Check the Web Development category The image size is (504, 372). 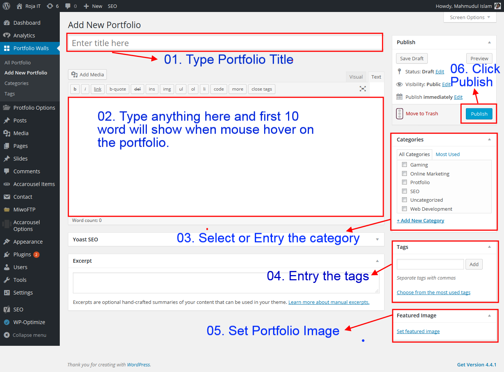click(x=404, y=209)
